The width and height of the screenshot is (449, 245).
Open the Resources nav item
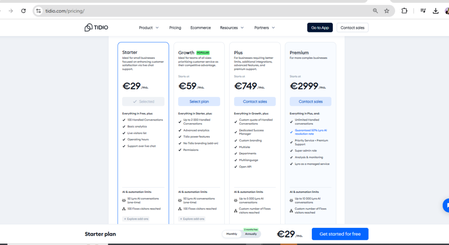229,28
